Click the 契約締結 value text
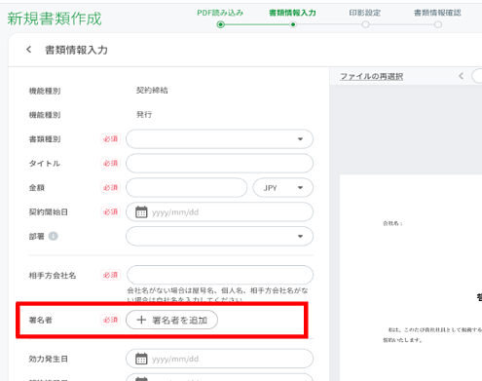 (152, 91)
